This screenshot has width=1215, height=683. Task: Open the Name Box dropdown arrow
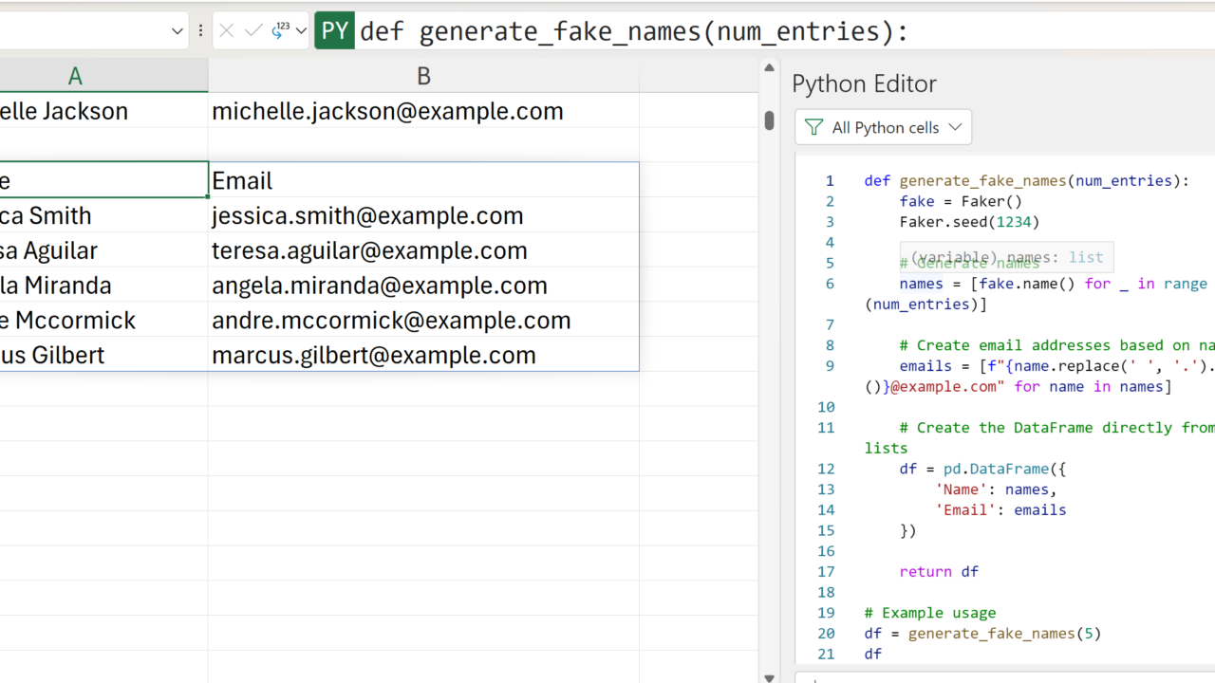[x=177, y=31]
